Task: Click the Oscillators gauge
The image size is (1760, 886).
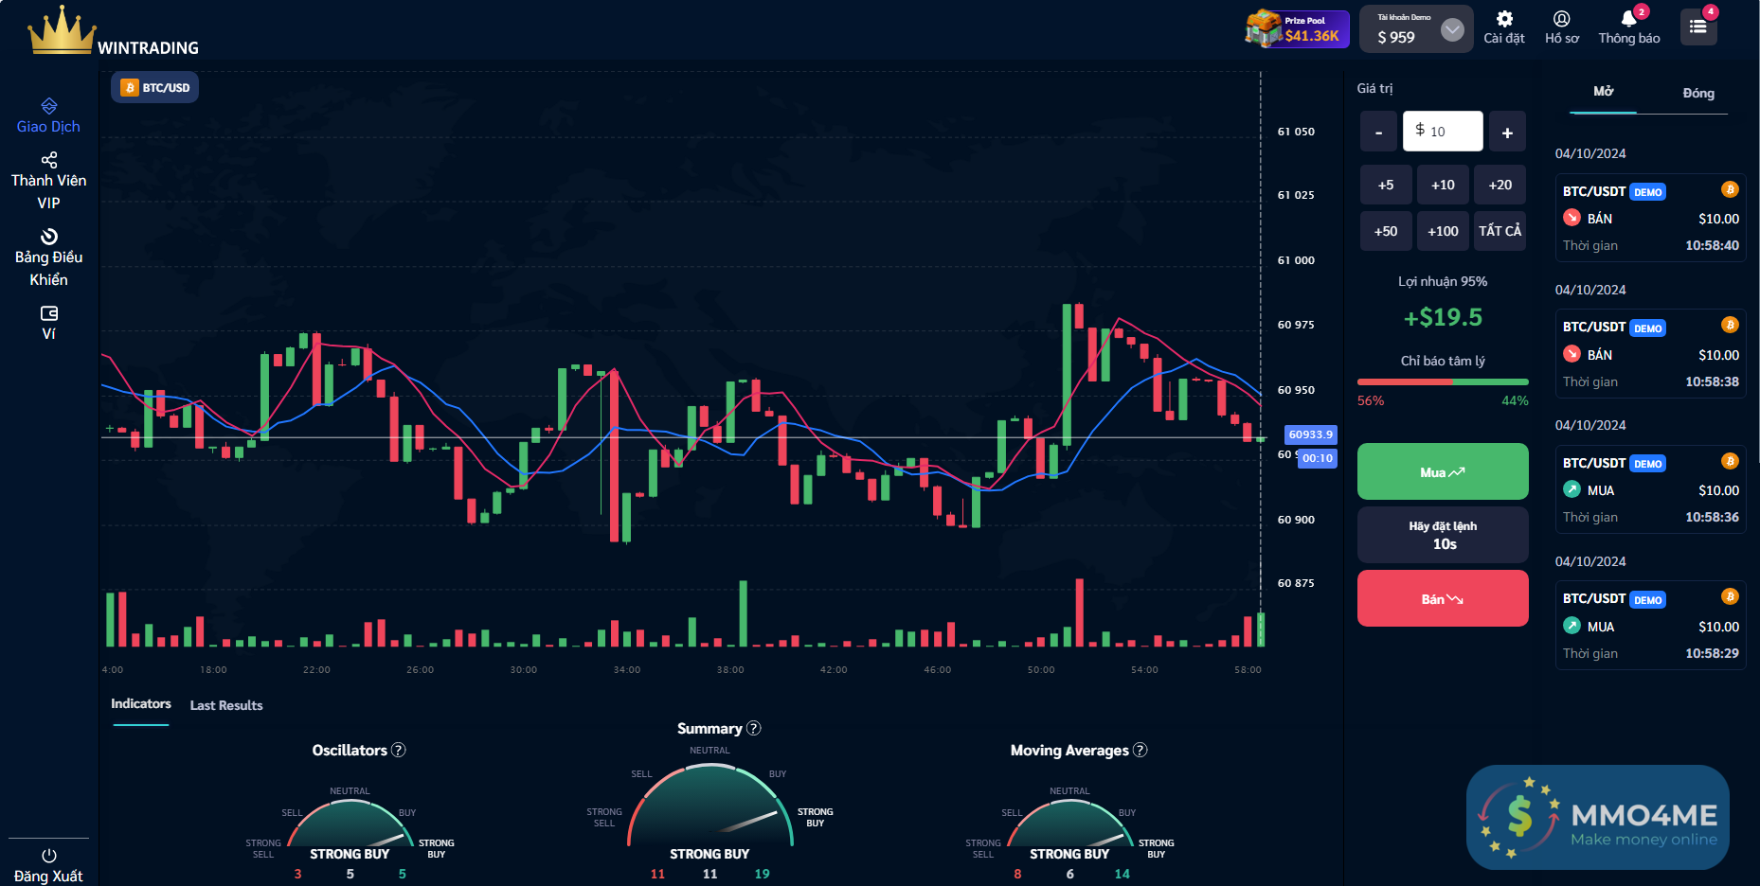Action: coord(350,824)
